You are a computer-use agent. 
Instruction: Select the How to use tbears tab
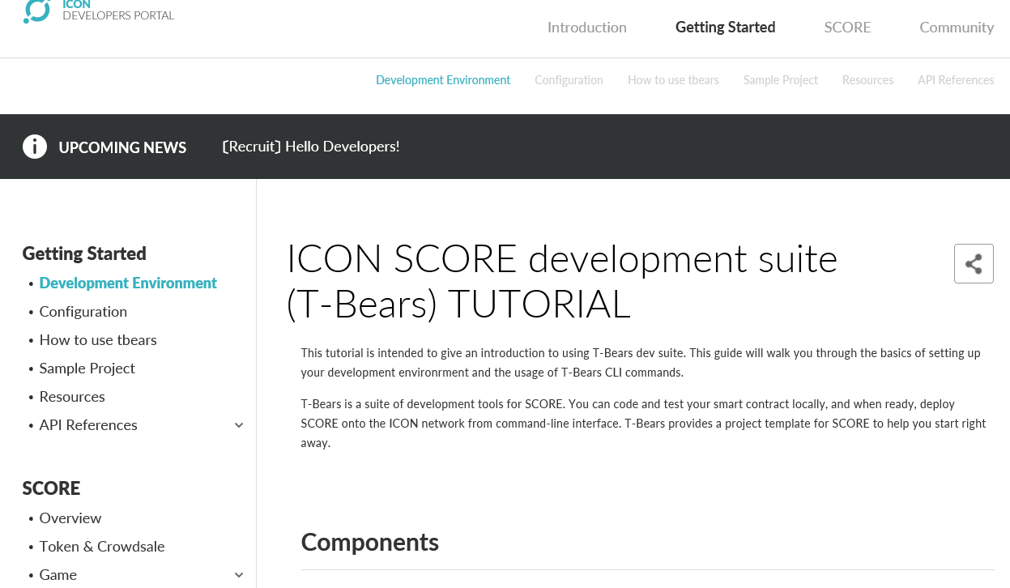pyautogui.click(x=673, y=80)
